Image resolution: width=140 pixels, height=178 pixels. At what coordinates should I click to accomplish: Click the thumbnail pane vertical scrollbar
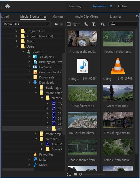pos(137,91)
